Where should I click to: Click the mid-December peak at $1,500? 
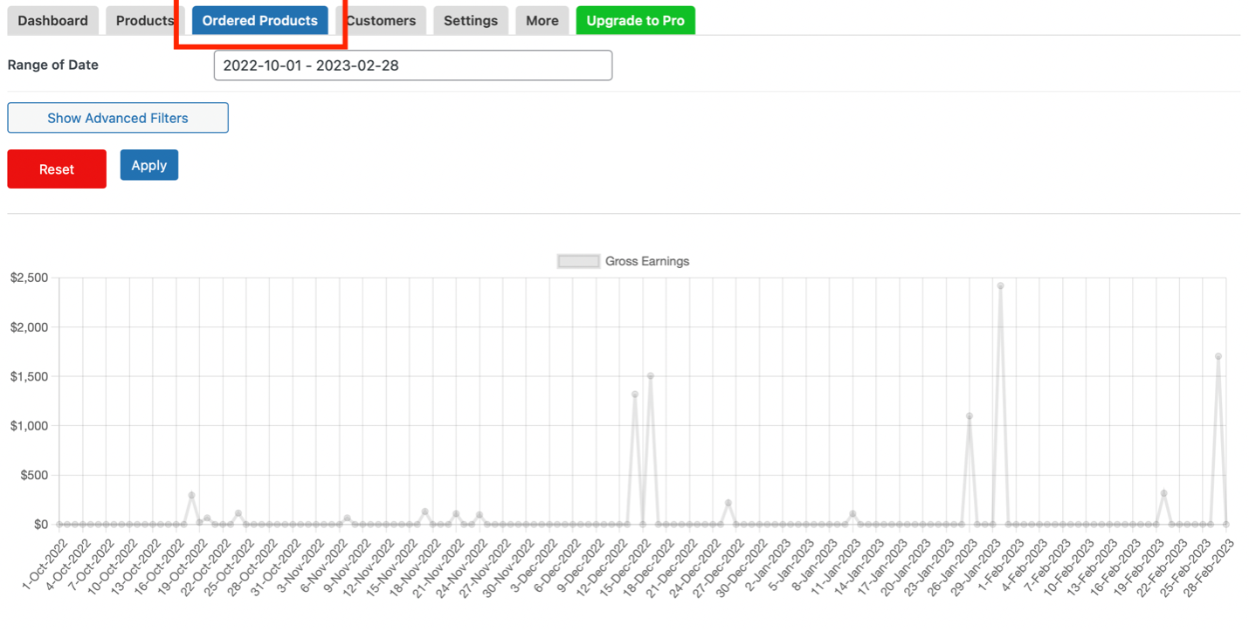(651, 376)
